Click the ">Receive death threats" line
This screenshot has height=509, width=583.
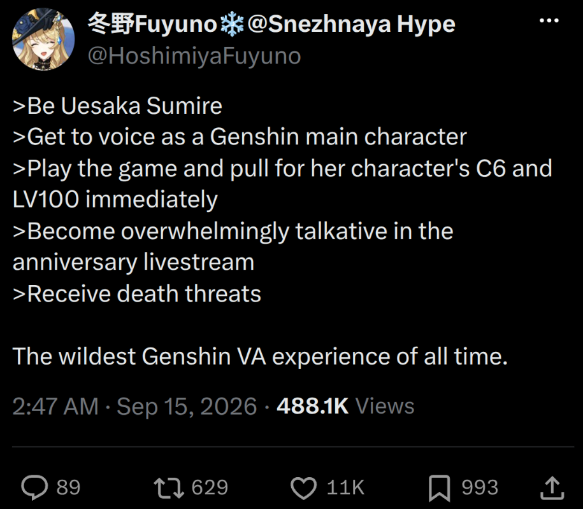(137, 294)
